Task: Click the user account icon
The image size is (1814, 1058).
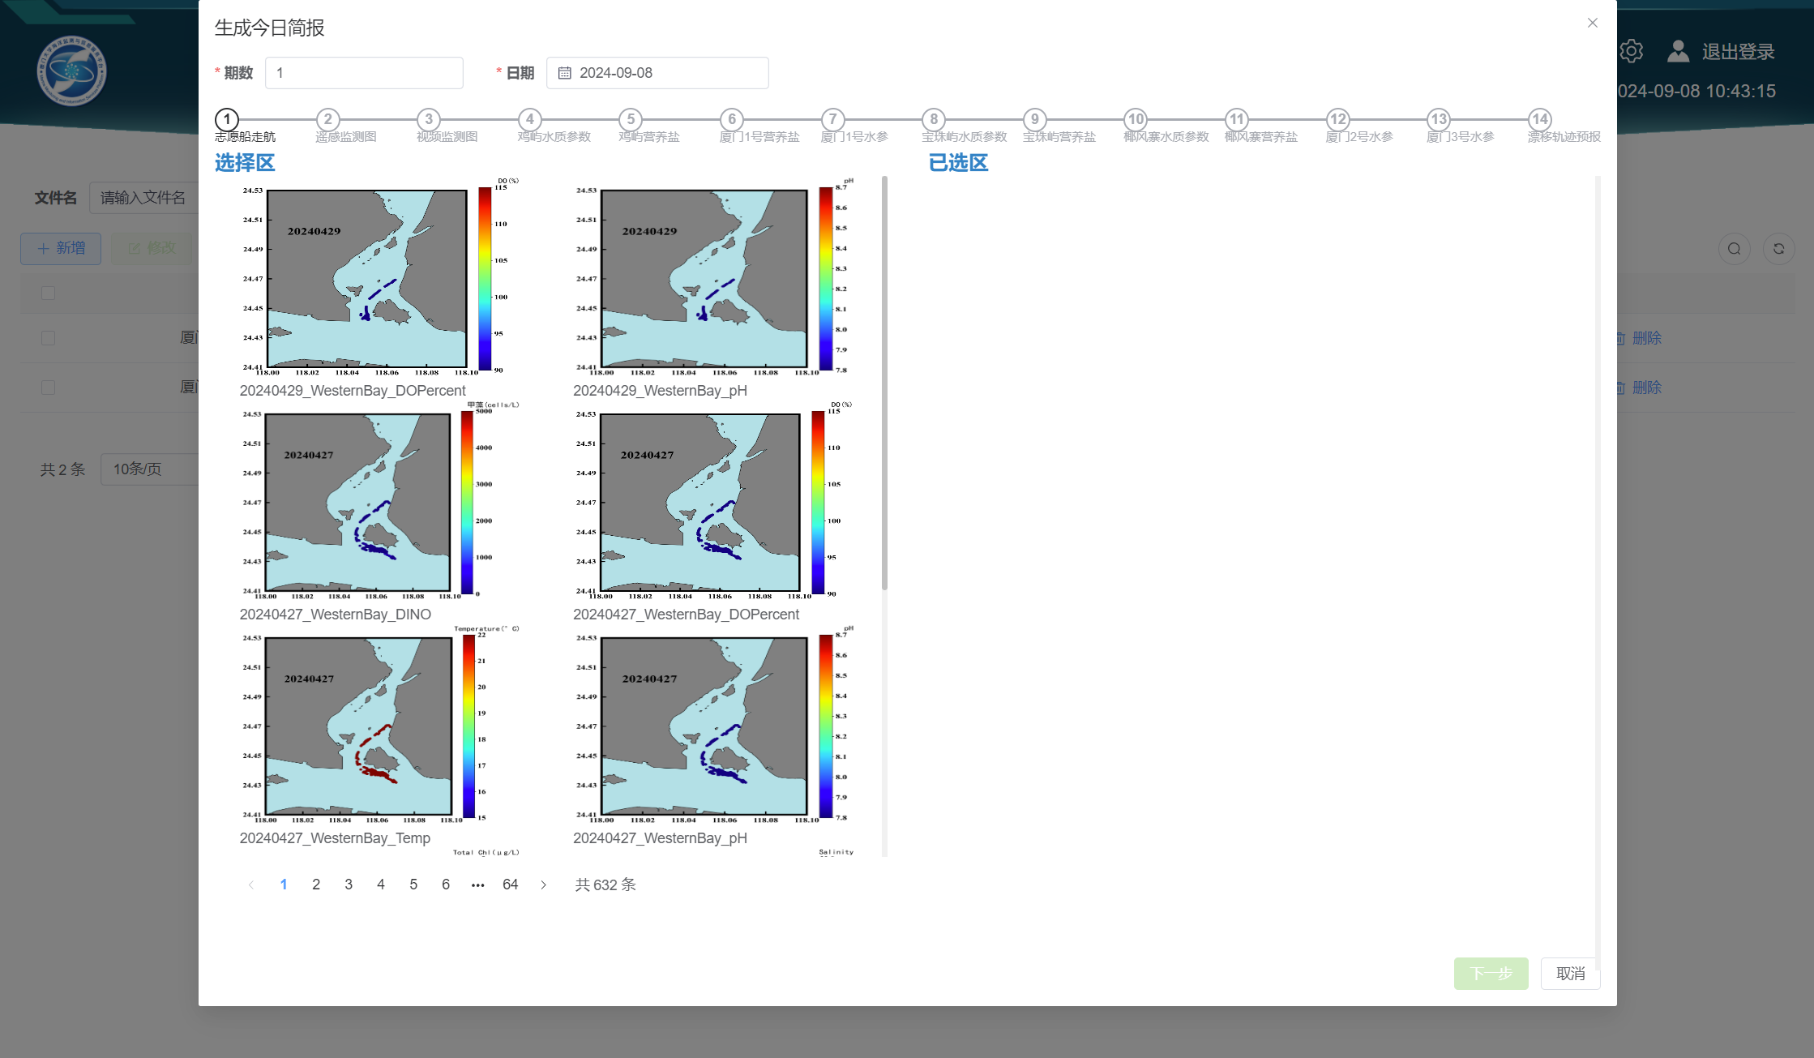Action: click(x=1678, y=51)
